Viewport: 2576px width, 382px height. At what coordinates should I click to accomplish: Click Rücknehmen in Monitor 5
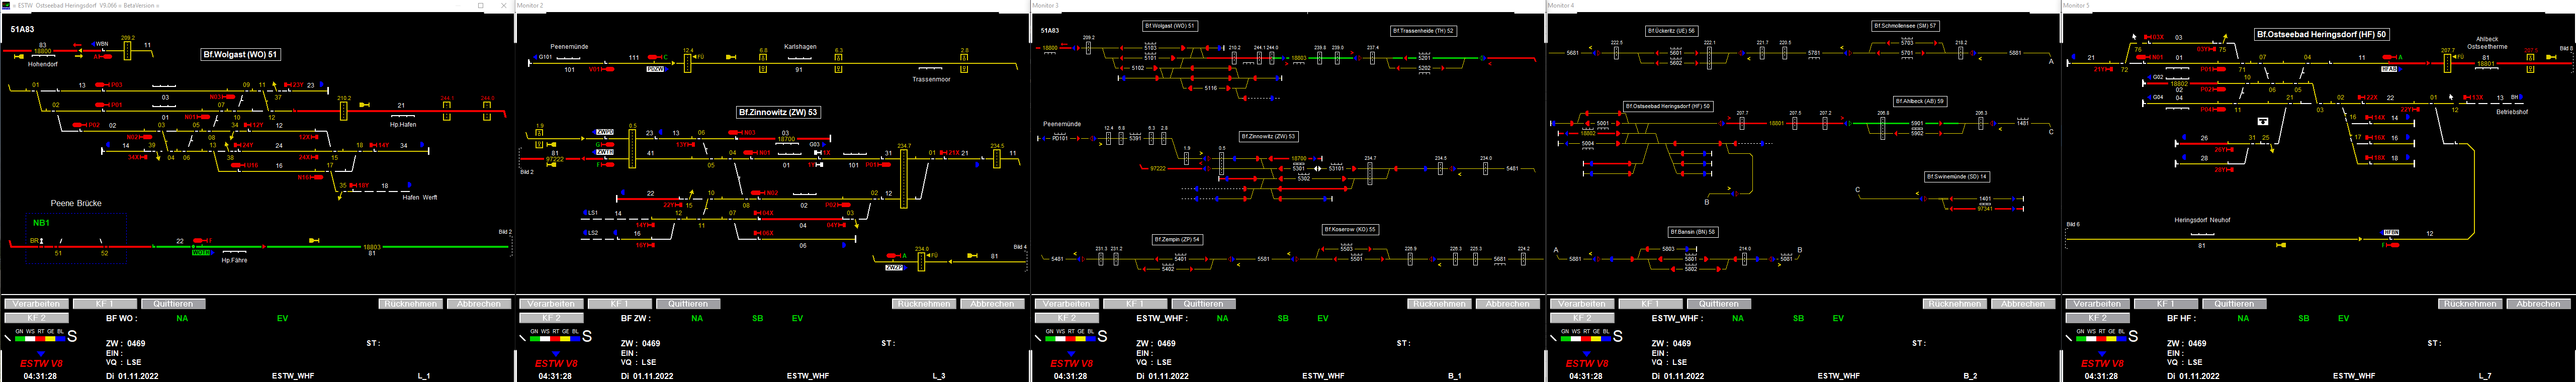[2471, 304]
